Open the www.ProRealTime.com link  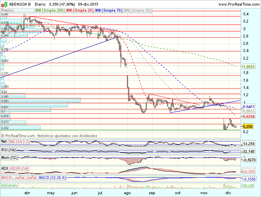[x=239, y=4]
